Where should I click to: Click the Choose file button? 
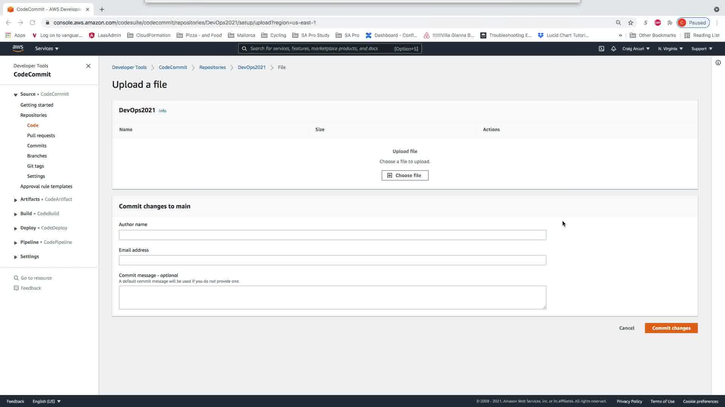[405, 175]
